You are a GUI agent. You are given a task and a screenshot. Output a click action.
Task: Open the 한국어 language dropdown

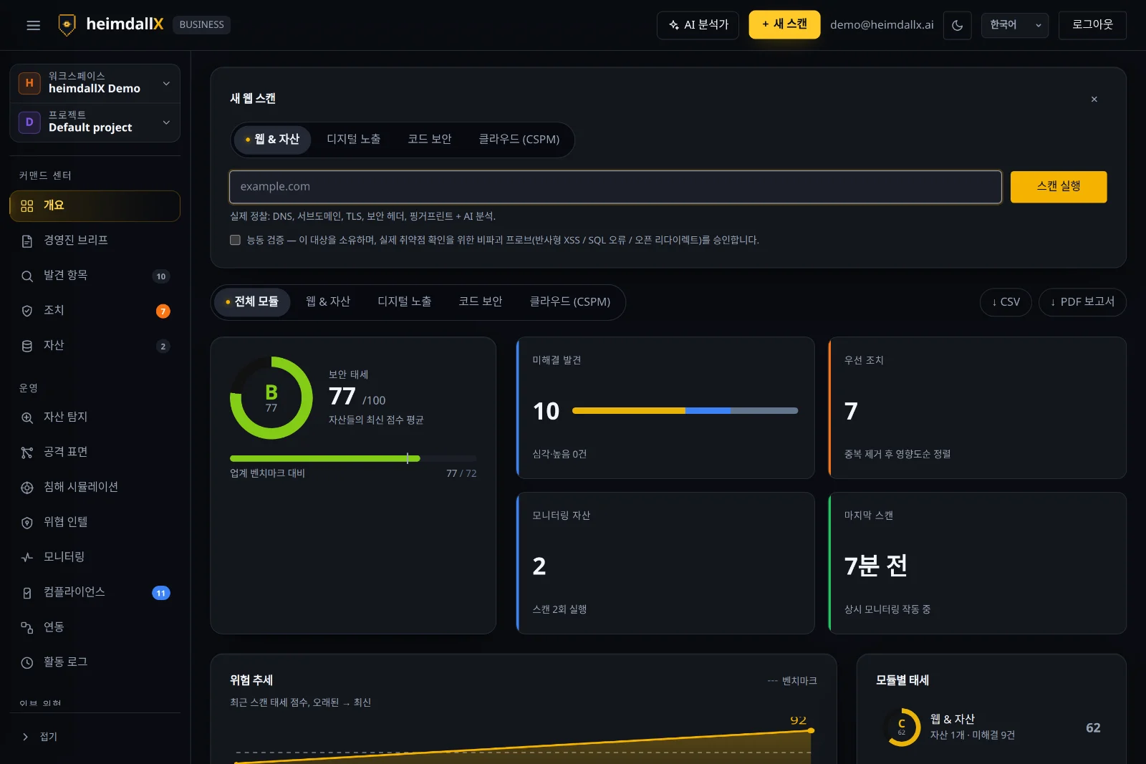[x=1014, y=25]
